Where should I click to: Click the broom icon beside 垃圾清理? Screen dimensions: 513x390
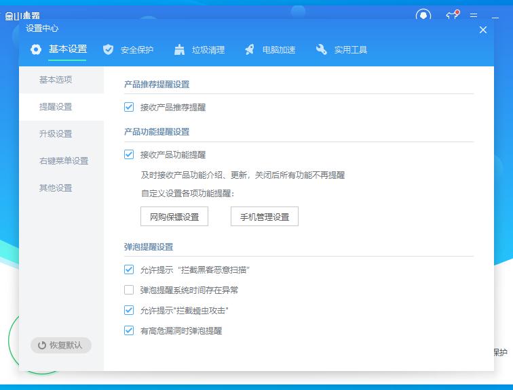[x=179, y=49]
